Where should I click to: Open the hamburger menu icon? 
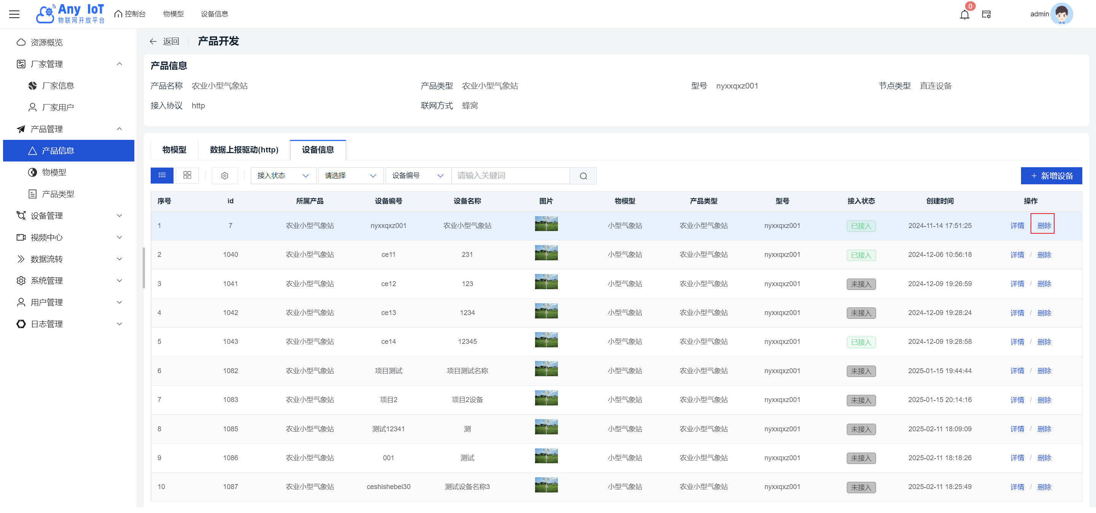(14, 14)
